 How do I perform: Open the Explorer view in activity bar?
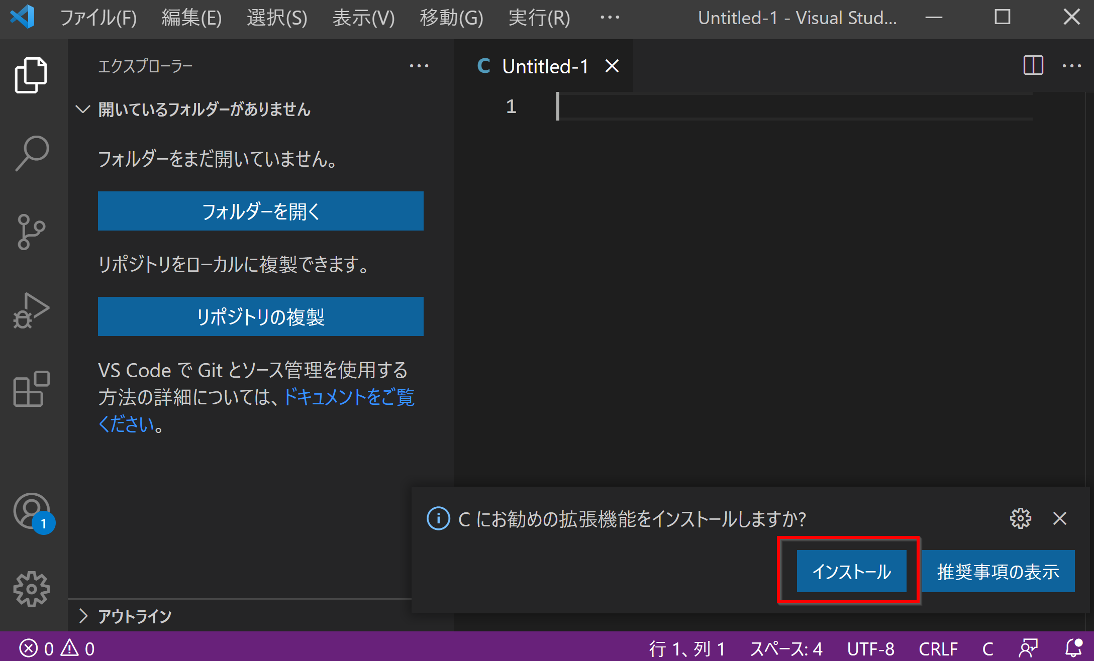point(31,75)
